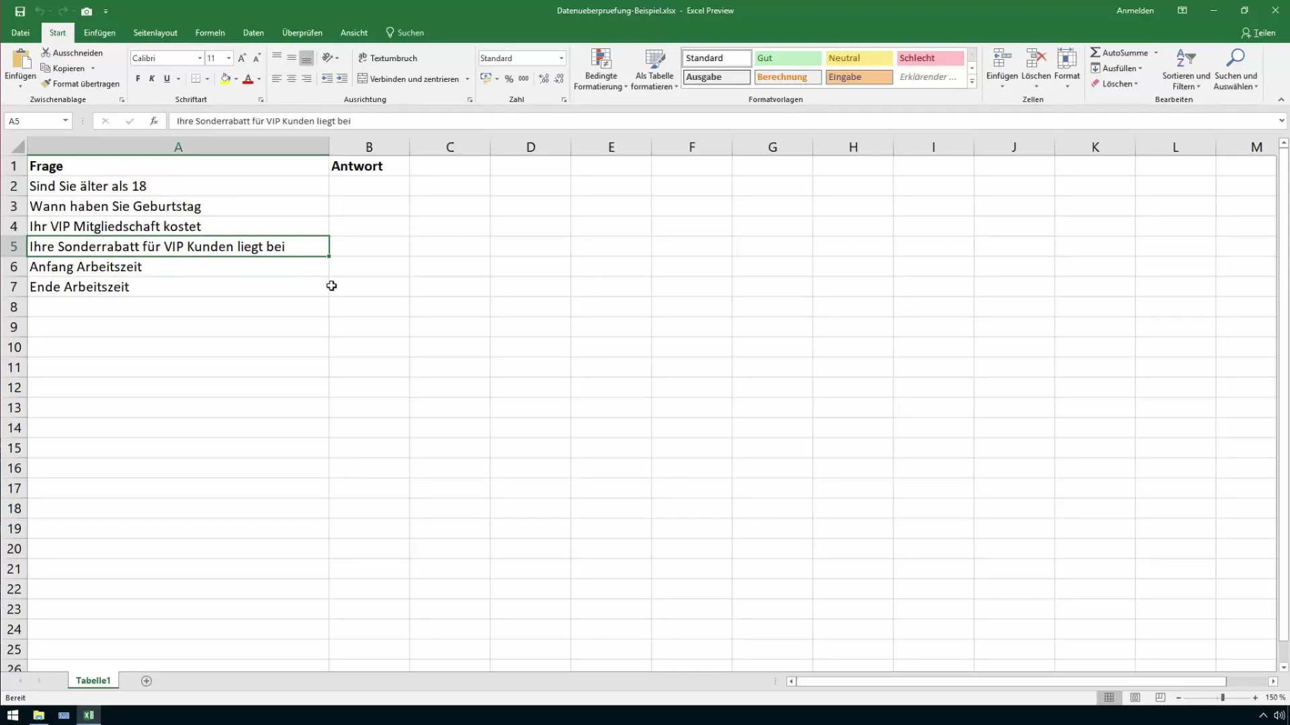Click the Einfügen cells icon in Zellen group
Screen dimensions: 1290x725
[x=1002, y=59]
